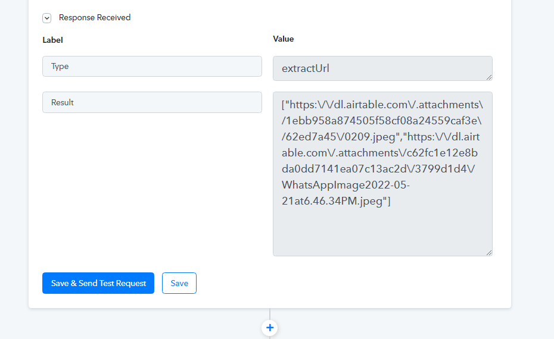Click the 21at6.46.34PM.jpeg line of text
The image size is (554, 339).
tap(336, 201)
